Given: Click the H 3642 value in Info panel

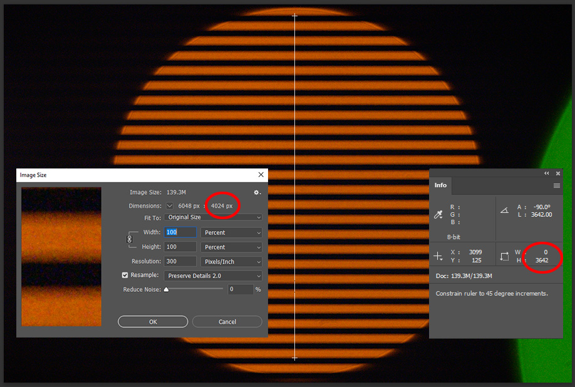Looking at the screenshot, I should [542, 261].
